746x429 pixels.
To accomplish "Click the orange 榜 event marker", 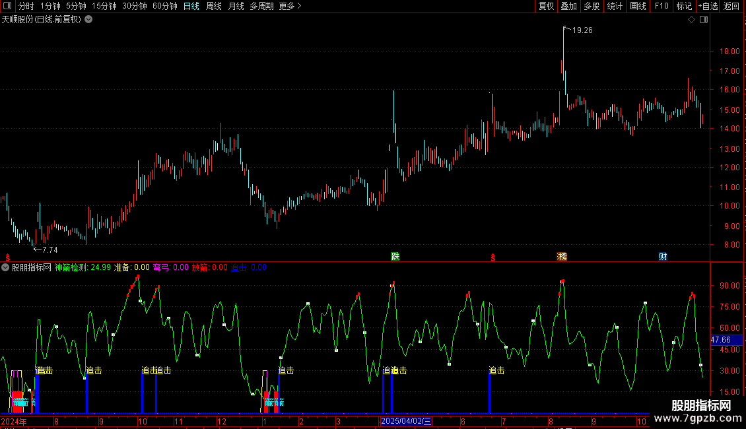I will pos(562,257).
